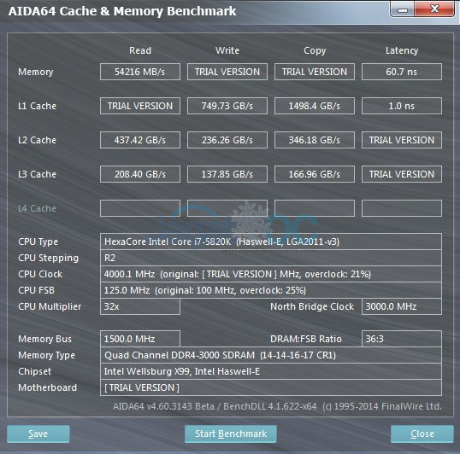The height and width of the screenshot is (454, 460).
Task: Click the Chipset Intel Wellsburg X99 field
Action: (x=271, y=371)
